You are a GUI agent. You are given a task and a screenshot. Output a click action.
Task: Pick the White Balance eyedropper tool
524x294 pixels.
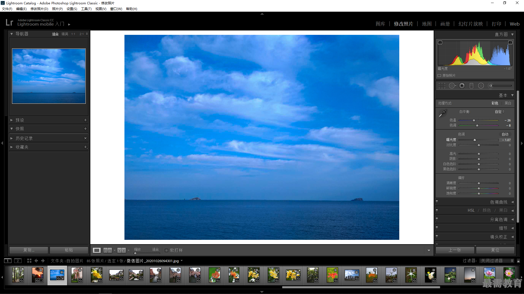(x=443, y=113)
